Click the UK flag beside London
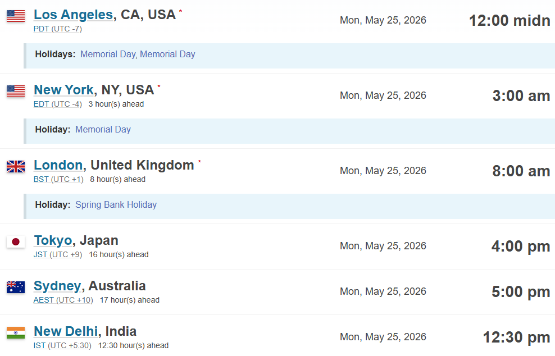The width and height of the screenshot is (555, 356). click(16, 166)
